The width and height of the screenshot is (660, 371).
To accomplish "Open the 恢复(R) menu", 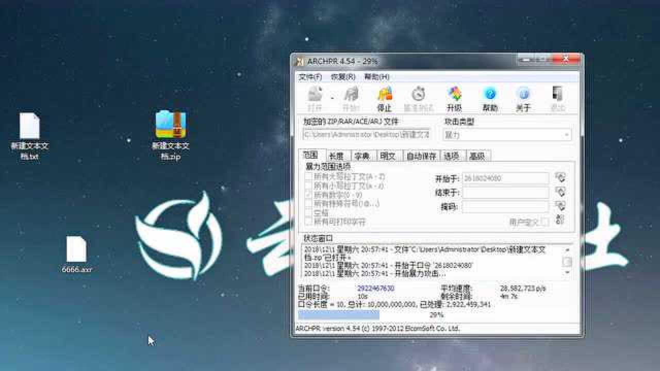I will [x=343, y=77].
